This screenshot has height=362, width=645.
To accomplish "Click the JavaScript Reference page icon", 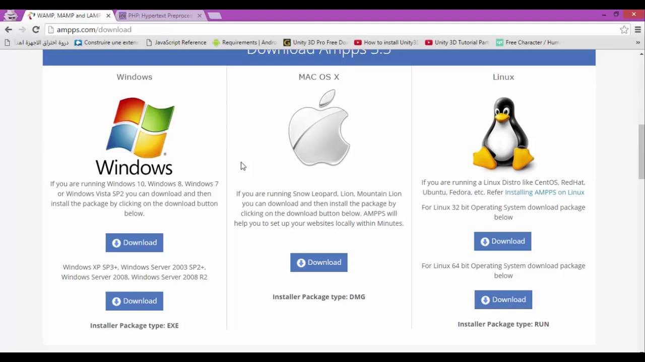I will pyautogui.click(x=149, y=43).
